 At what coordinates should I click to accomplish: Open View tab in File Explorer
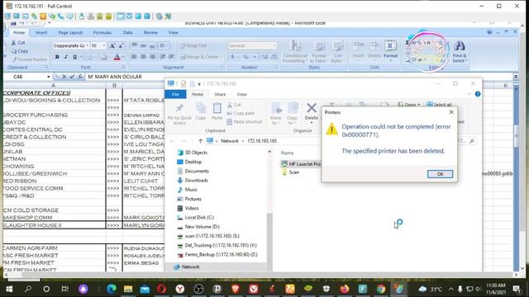[x=241, y=94]
